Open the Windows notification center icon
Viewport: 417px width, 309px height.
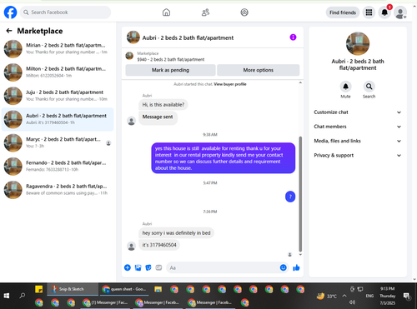point(407,297)
